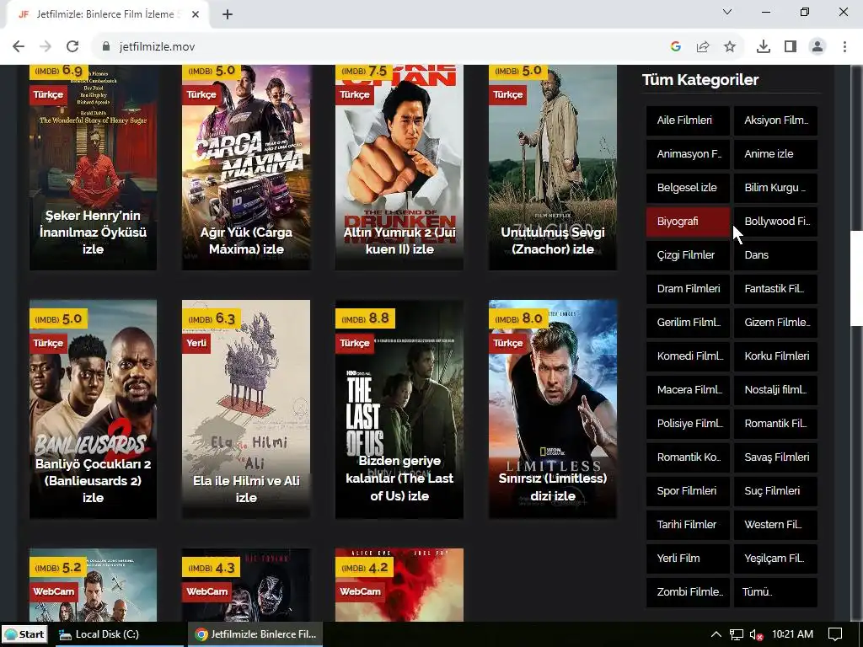Go back to the previous page

(x=19, y=47)
